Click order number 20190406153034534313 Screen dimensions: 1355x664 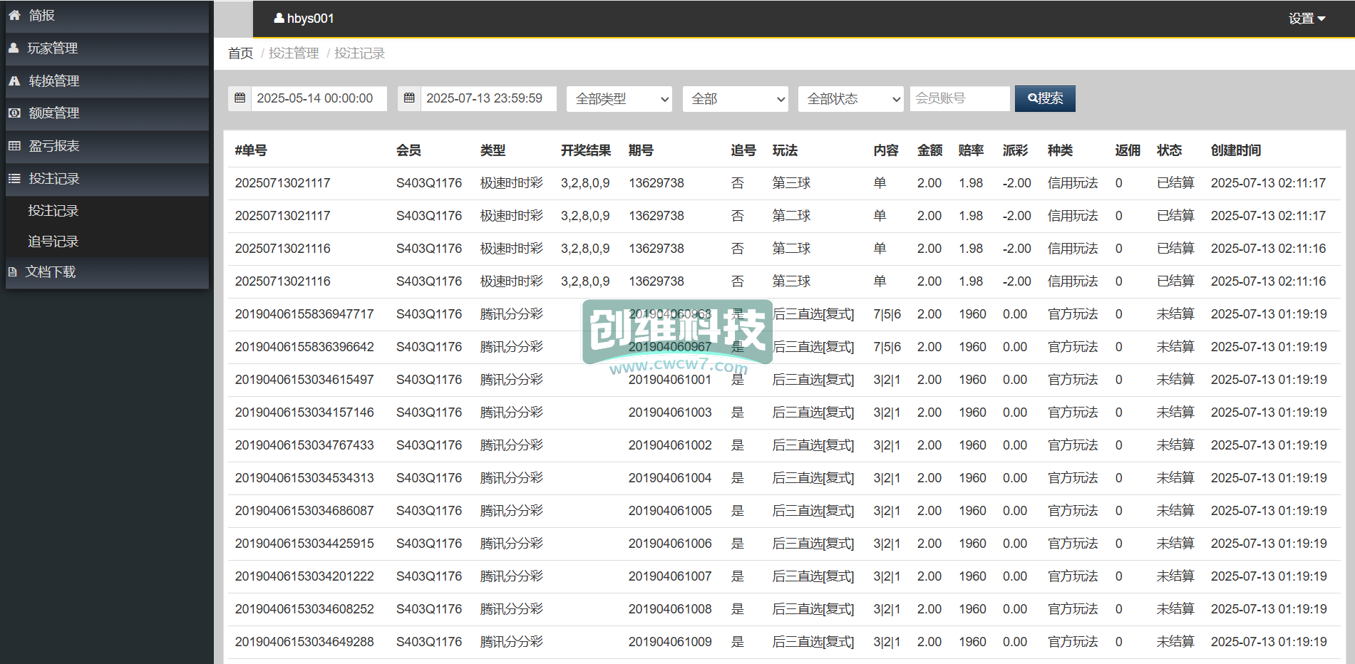click(304, 478)
